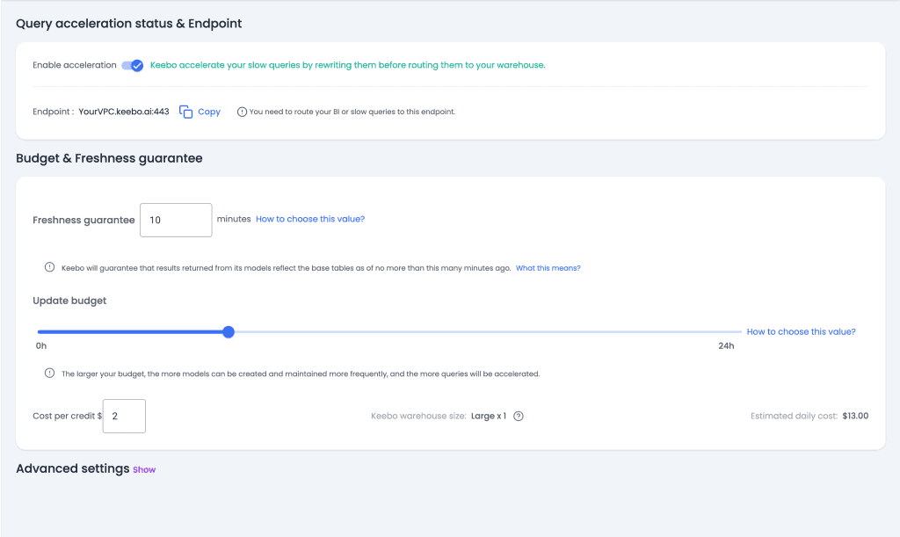Image resolution: width=900 pixels, height=537 pixels.
Task: Show the Advanced settings section
Action: click(144, 469)
